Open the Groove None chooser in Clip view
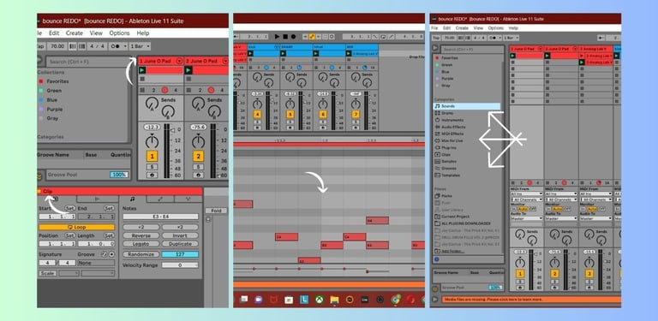Viewport: 658px width, 321px height. click(x=96, y=263)
